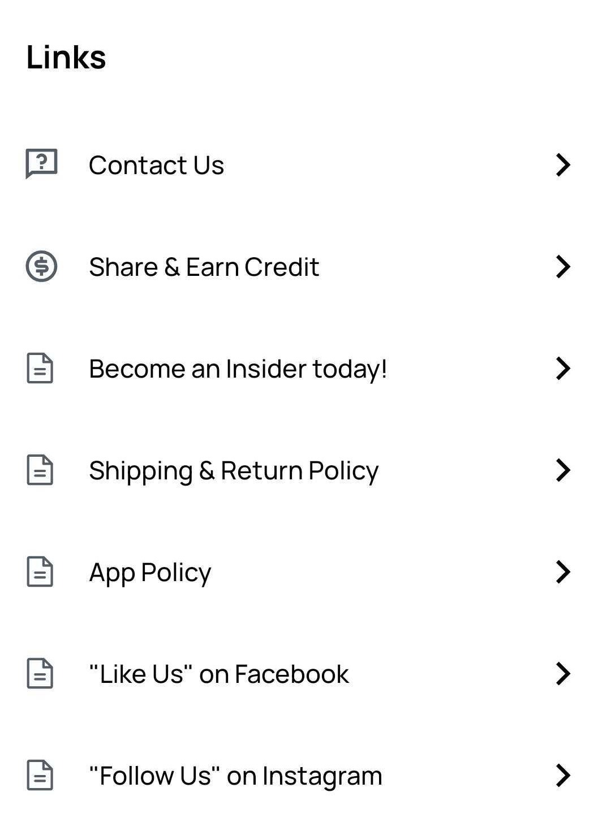Screen dimensions: 611x831
Task: Click chevron beside Follow Us on Instagram
Action: coord(563,776)
